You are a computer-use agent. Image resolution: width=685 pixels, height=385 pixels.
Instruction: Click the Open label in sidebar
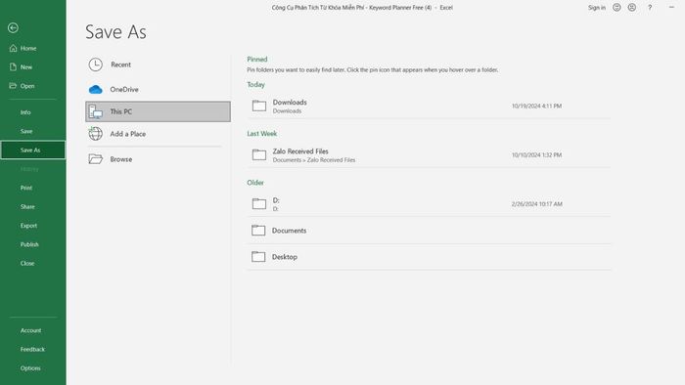(27, 86)
